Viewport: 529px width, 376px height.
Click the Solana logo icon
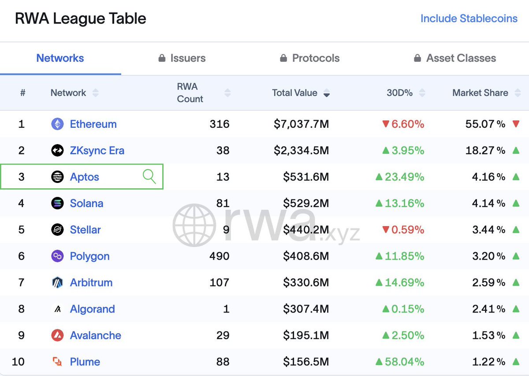point(57,203)
